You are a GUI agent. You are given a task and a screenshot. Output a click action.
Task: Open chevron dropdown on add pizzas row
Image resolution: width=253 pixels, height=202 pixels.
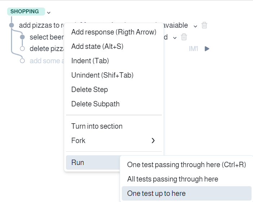click(x=195, y=26)
